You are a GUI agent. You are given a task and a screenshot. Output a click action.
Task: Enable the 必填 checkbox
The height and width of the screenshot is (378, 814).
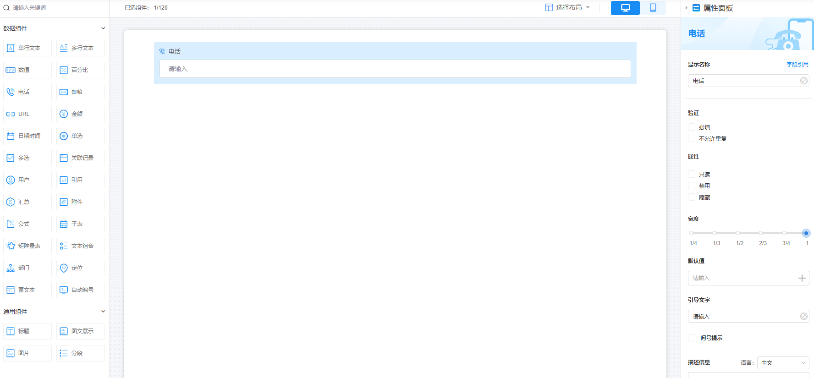[692, 127]
